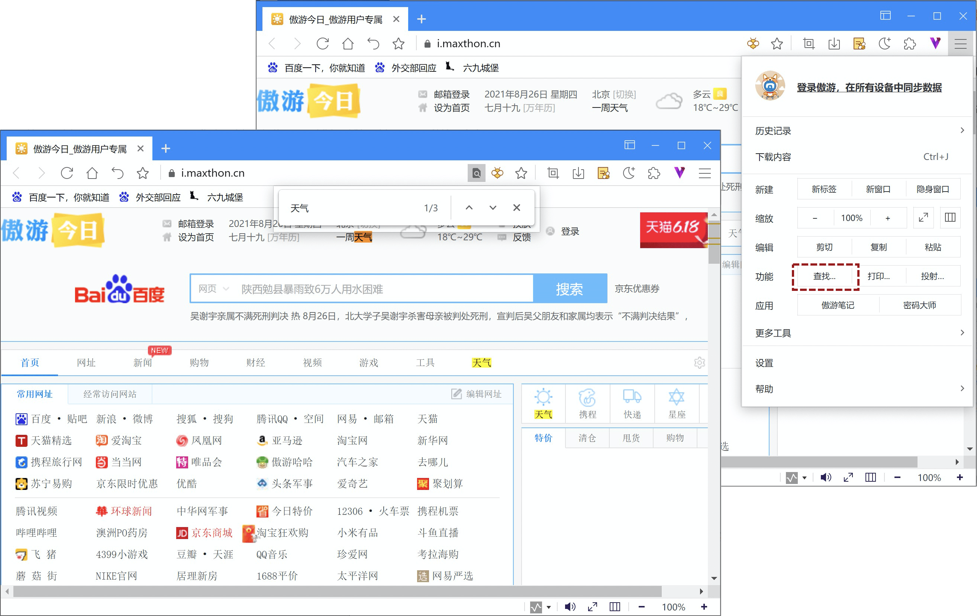Click zoom plus in front window status bar
This screenshot has height=616, width=977.
point(704,607)
